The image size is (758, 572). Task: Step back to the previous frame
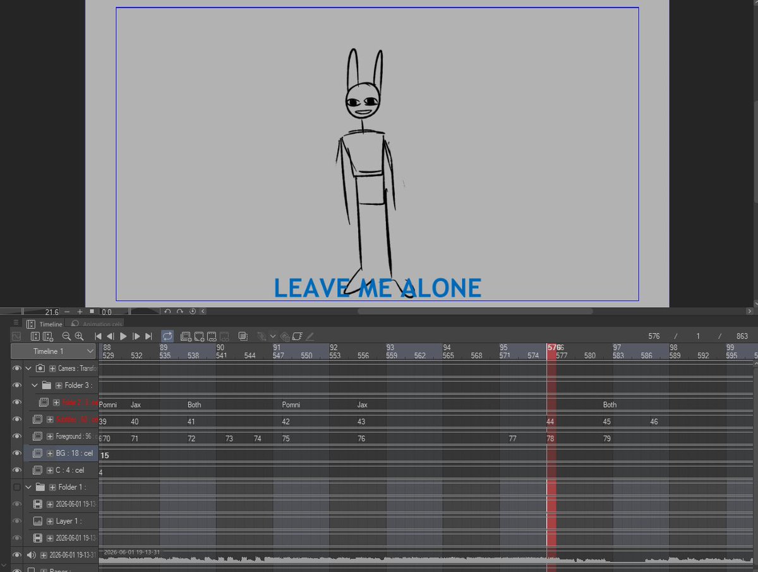click(x=111, y=337)
